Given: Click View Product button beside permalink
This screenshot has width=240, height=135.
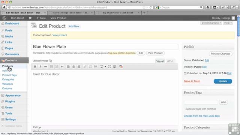Looking at the screenshot, I should click(x=155, y=53).
